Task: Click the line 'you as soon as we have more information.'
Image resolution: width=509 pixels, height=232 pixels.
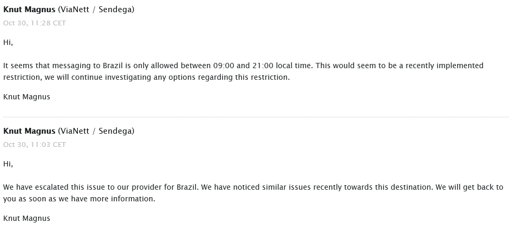Action: (79, 199)
